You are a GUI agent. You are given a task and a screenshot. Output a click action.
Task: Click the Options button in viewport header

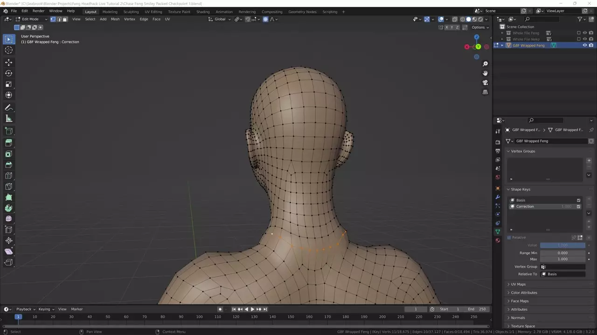point(479,27)
